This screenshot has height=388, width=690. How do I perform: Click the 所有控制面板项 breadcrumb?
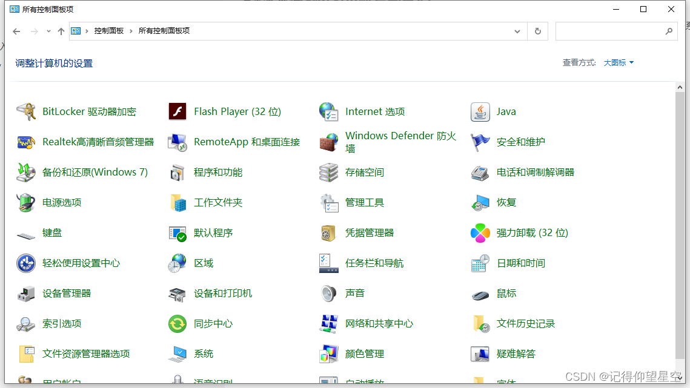(x=164, y=31)
